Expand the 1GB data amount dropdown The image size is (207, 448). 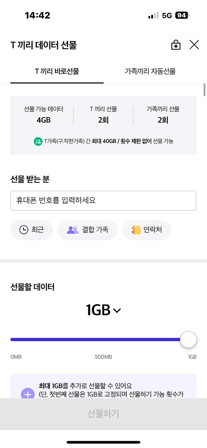(x=103, y=310)
